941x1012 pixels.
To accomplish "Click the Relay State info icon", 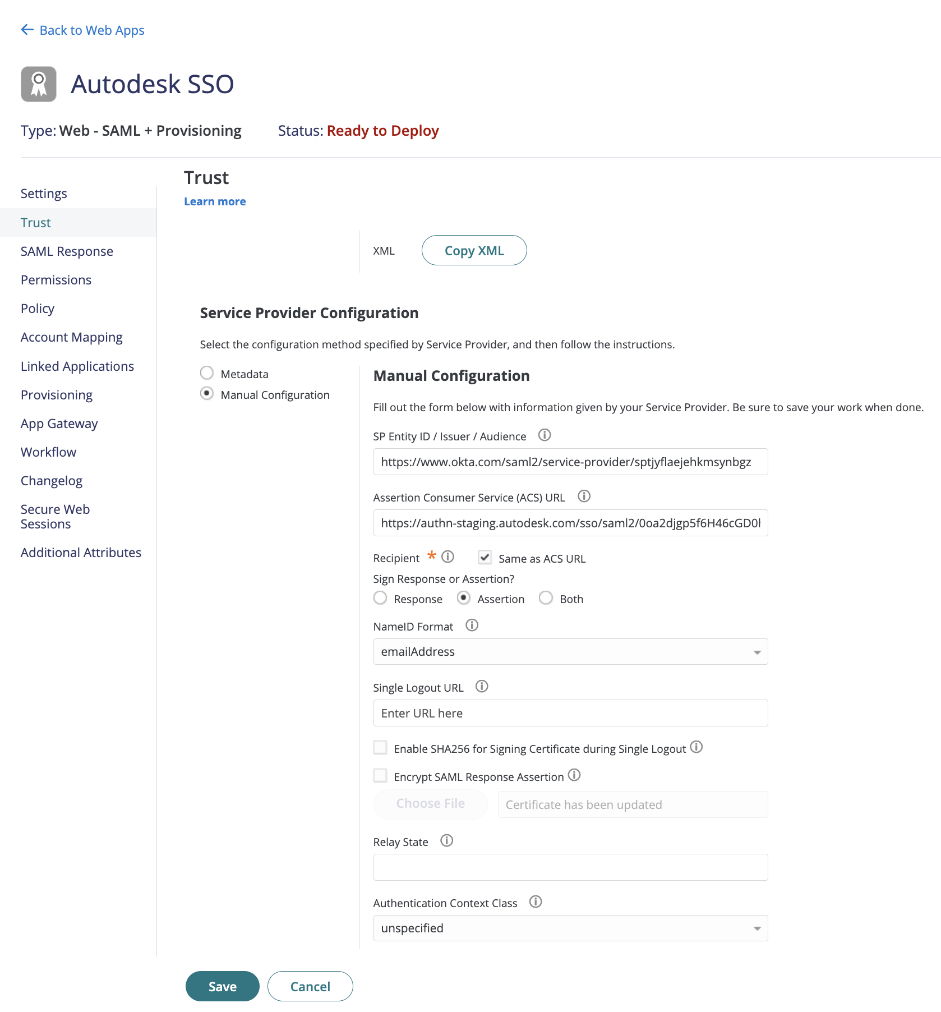I will (x=446, y=840).
